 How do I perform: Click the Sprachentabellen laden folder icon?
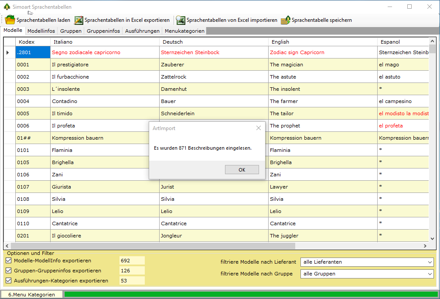click(10, 20)
